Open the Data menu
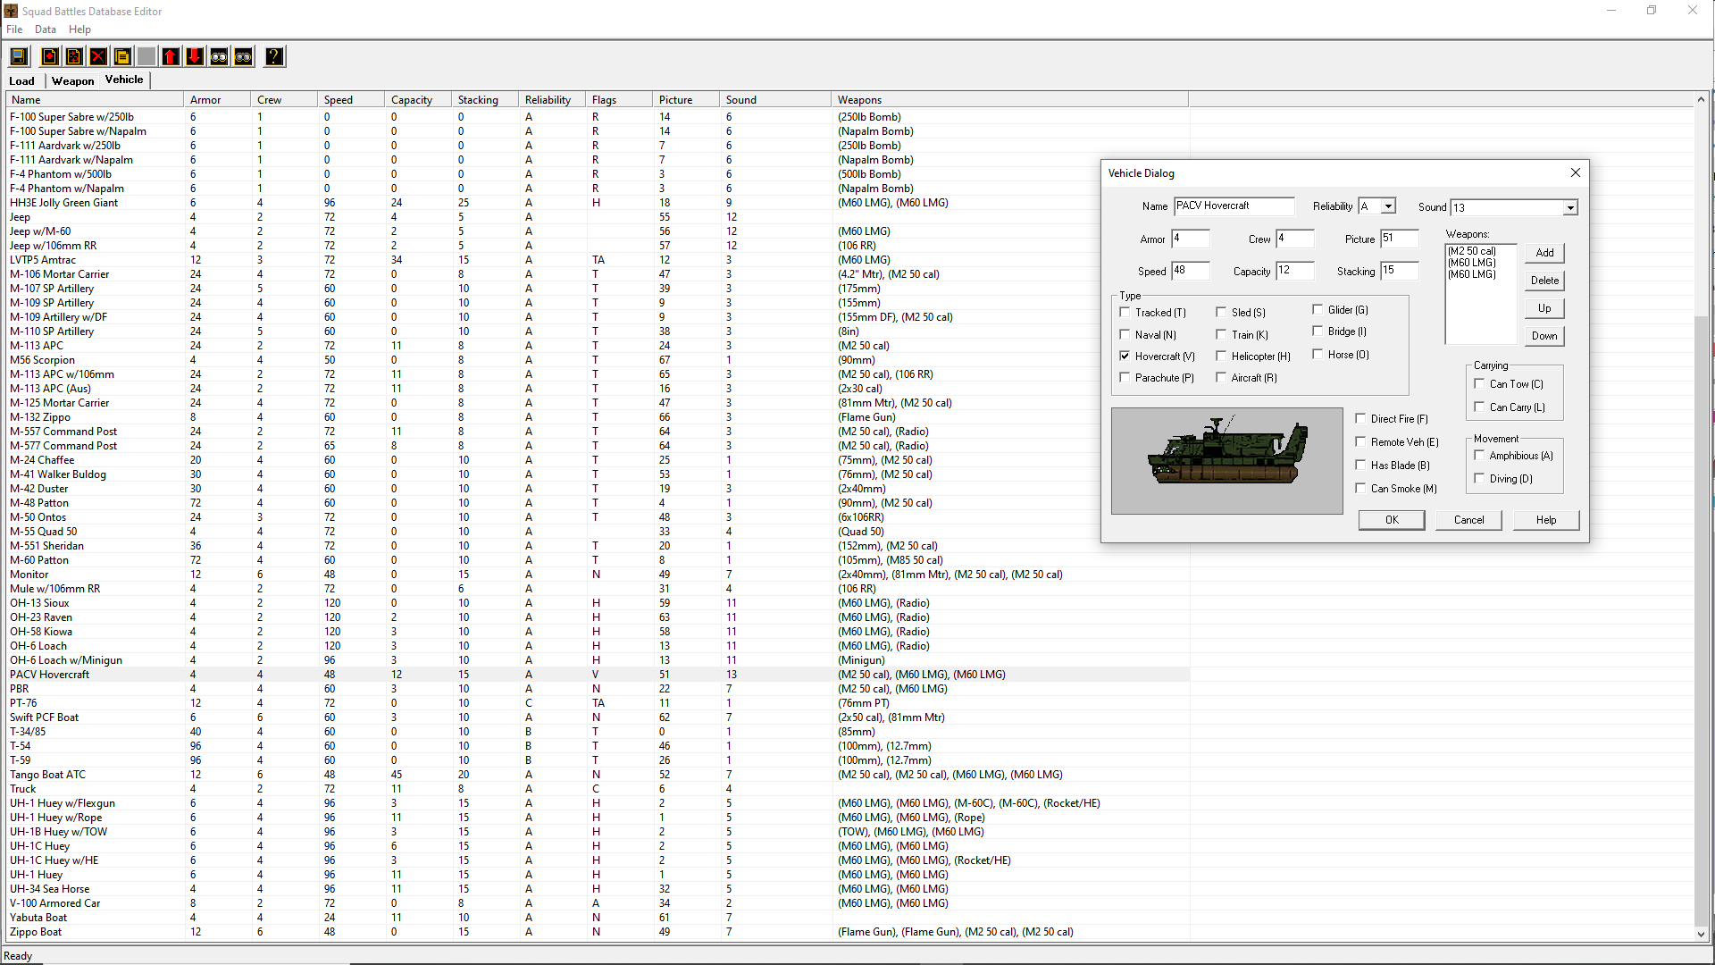Screen dimensions: 1715x965 click(45, 29)
